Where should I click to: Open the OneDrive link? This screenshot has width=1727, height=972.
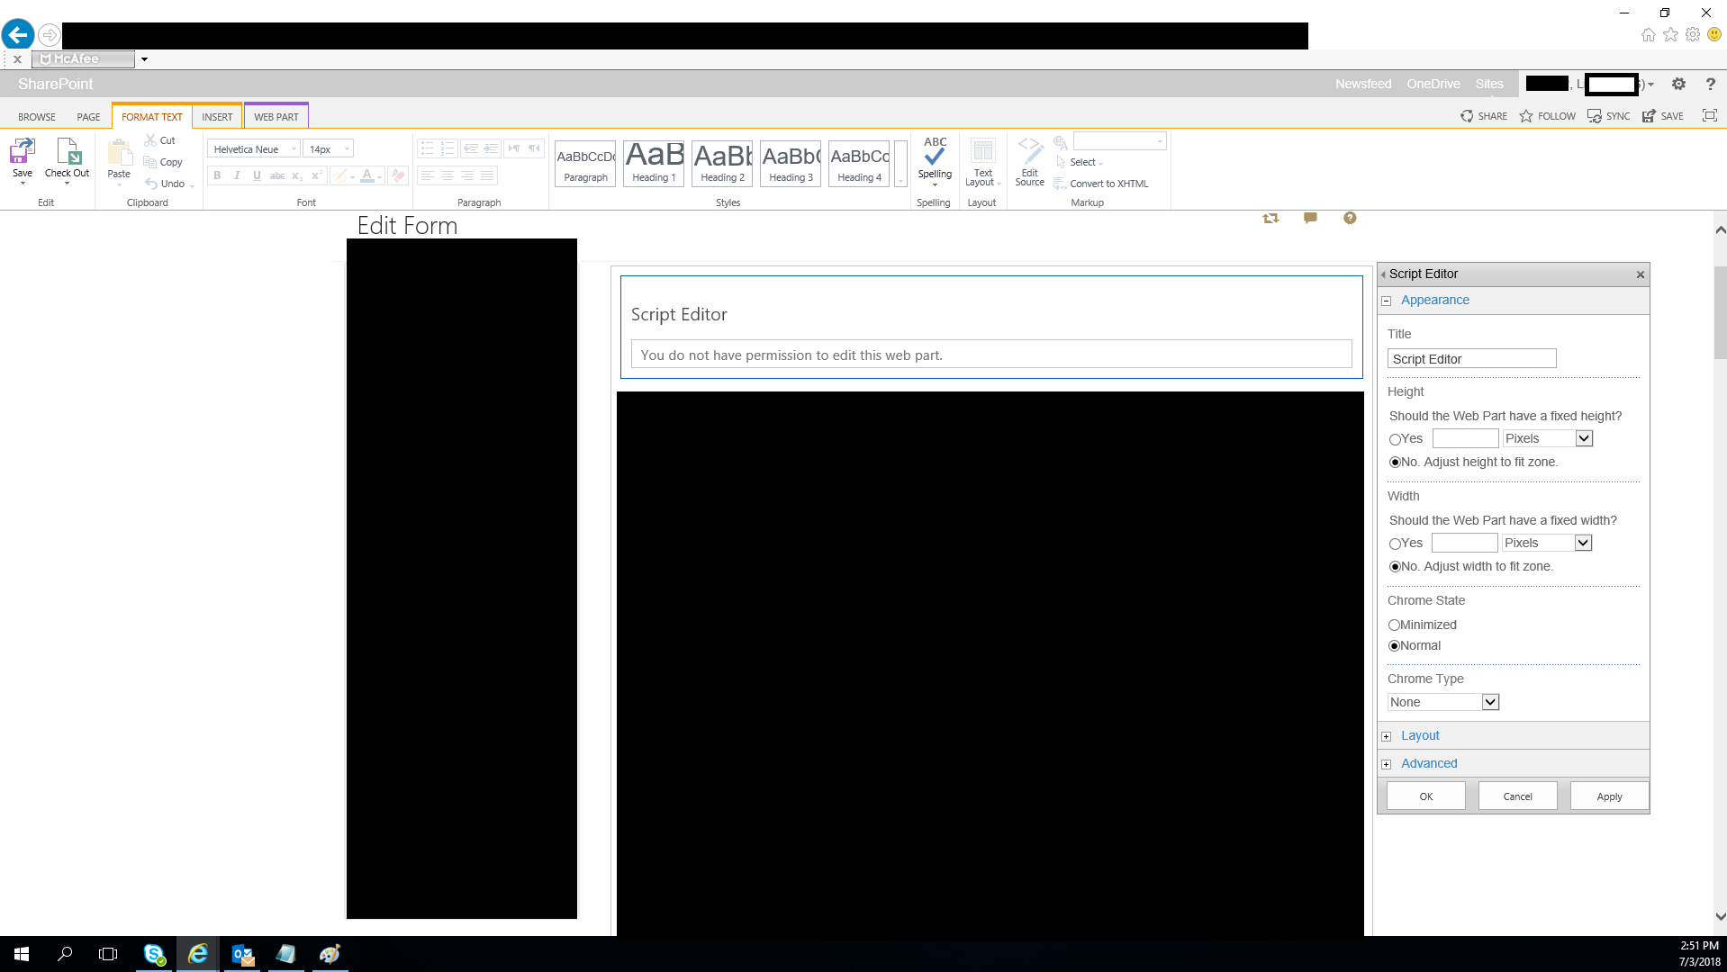pyautogui.click(x=1433, y=84)
